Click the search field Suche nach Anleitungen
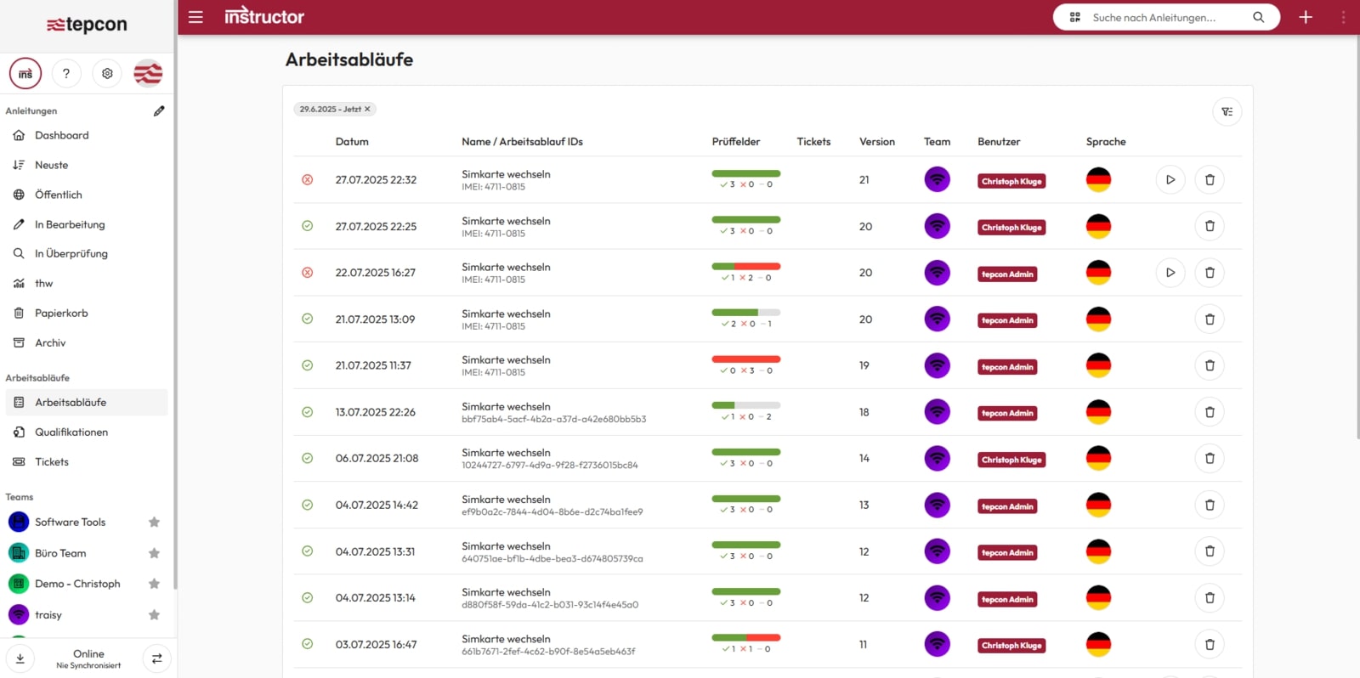The width and height of the screenshot is (1360, 678). coord(1164,17)
